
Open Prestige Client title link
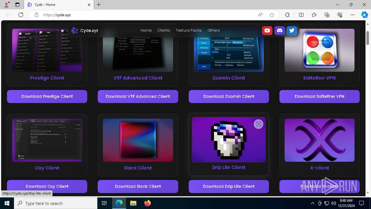47,78
